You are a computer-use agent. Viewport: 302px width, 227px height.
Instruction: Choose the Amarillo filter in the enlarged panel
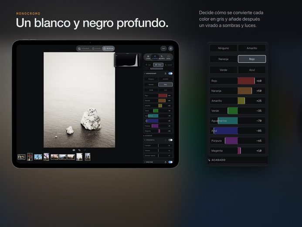pos(252,48)
